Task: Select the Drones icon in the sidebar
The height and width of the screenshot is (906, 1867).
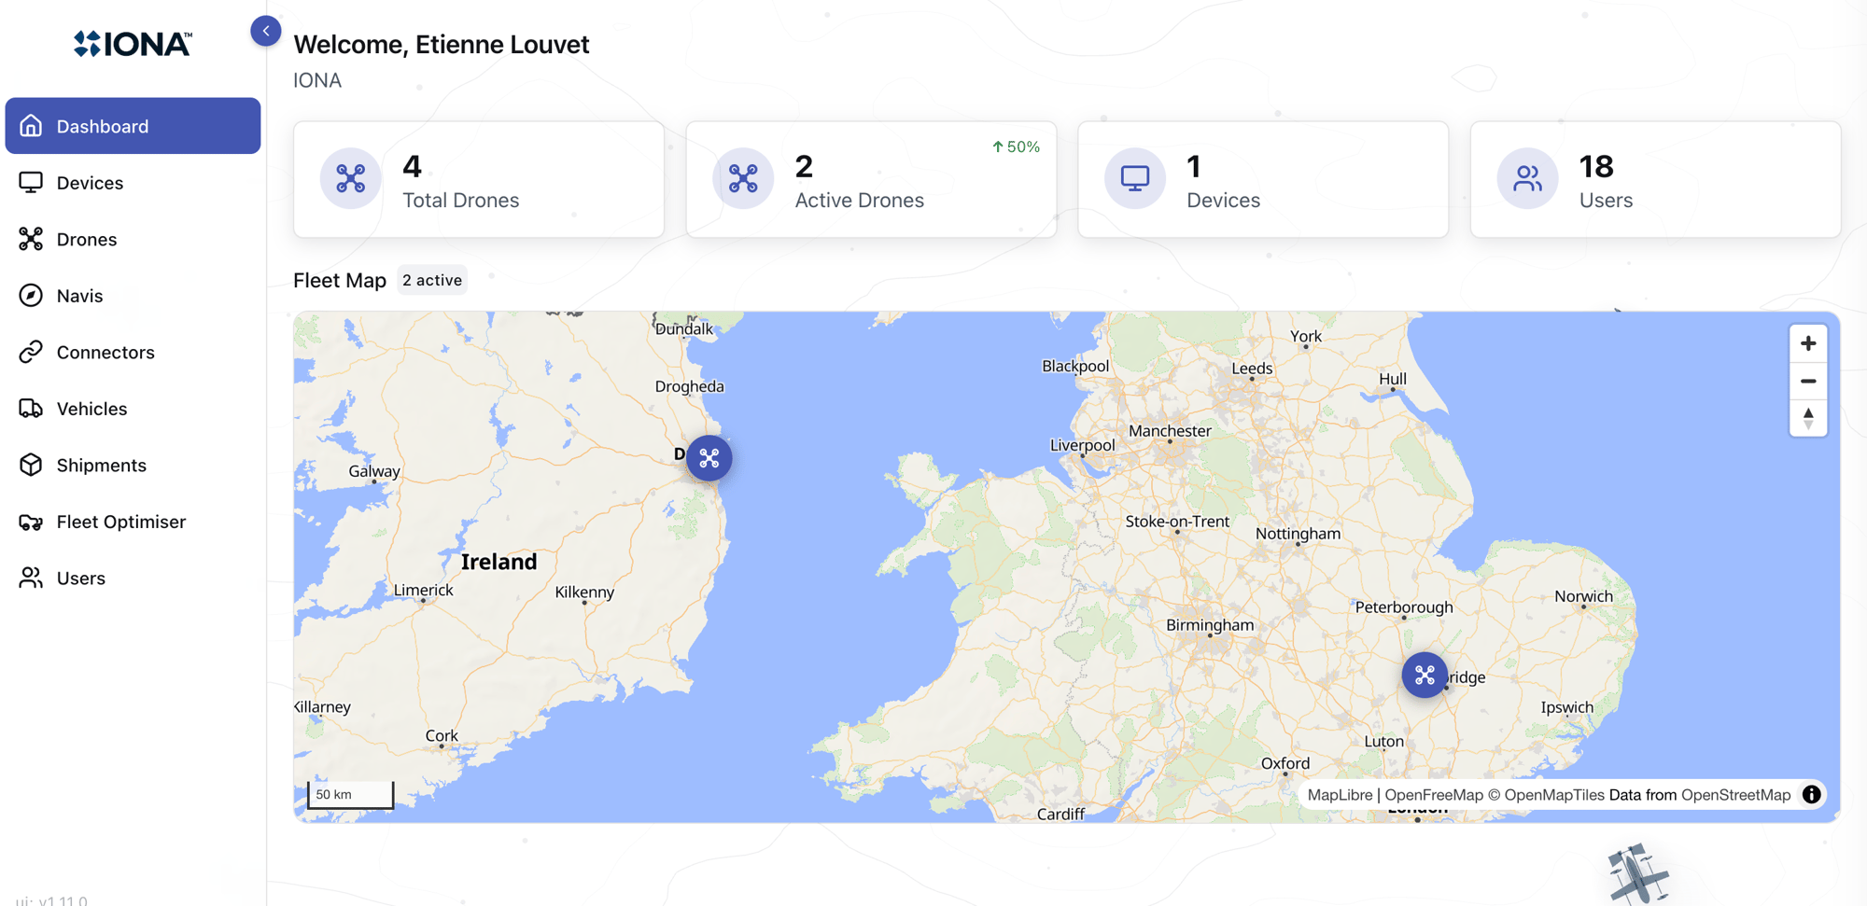Action: (31, 239)
